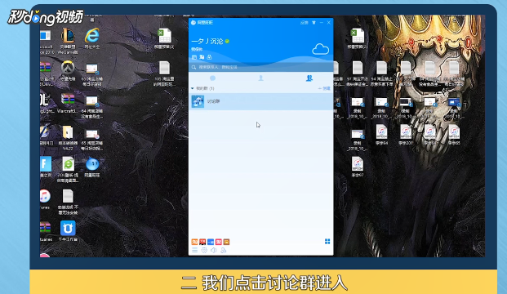The image size is (507, 294).
Task: Click the add contacts people icon at bottom
Action: click(223, 251)
